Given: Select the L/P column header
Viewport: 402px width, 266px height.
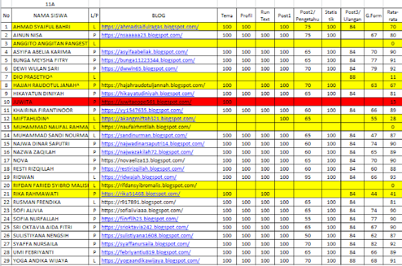Looking at the screenshot, I should click(95, 15).
